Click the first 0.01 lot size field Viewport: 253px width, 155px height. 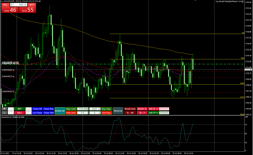pyautogui.click(x=11, y=111)
